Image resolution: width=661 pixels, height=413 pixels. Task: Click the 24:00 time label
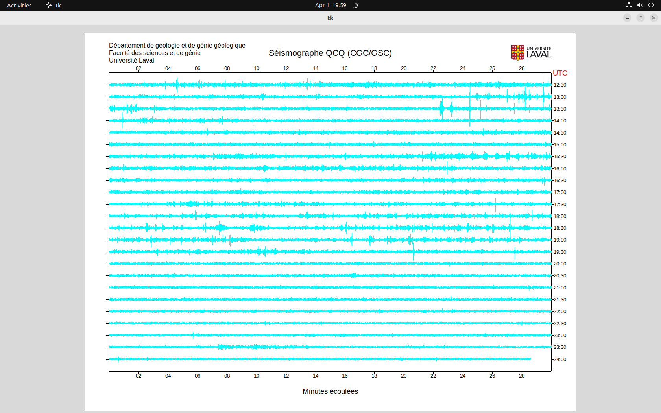pyautogui.click(x=560, y=360)
